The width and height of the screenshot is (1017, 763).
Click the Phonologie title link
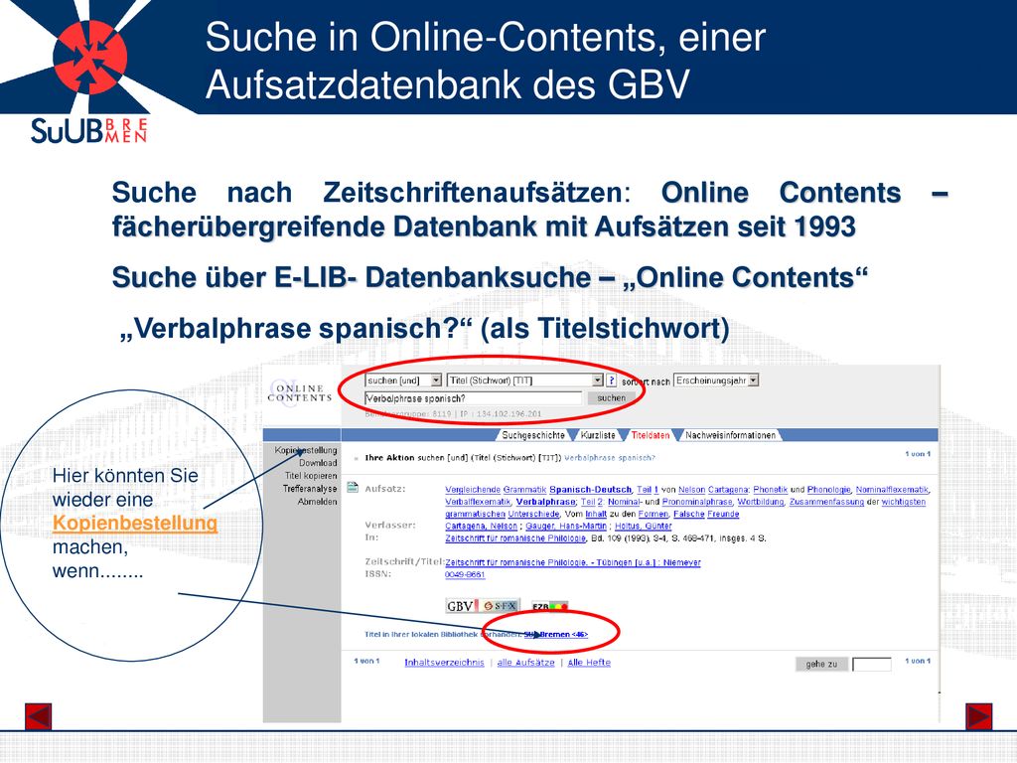click(x=828, y=490)
